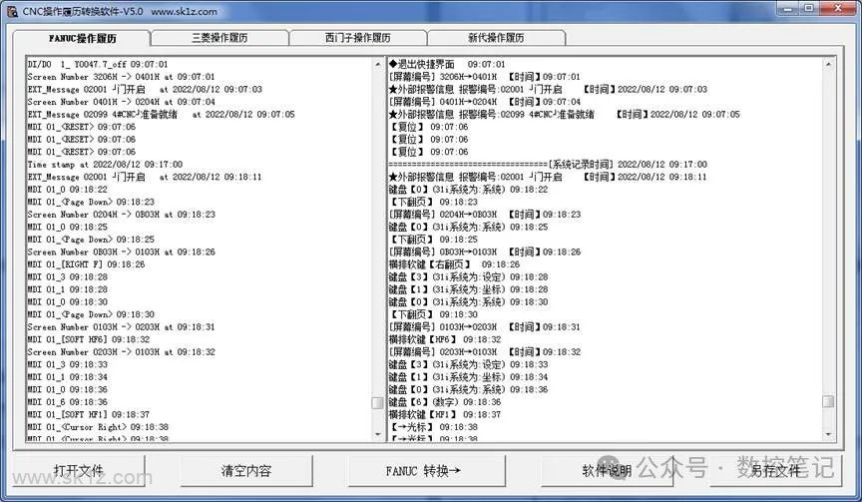Click 'MDI 01_[SOFT HF1] 09:18:37' line
Viewport: 862px width, 502px height.
pos(89,414)
